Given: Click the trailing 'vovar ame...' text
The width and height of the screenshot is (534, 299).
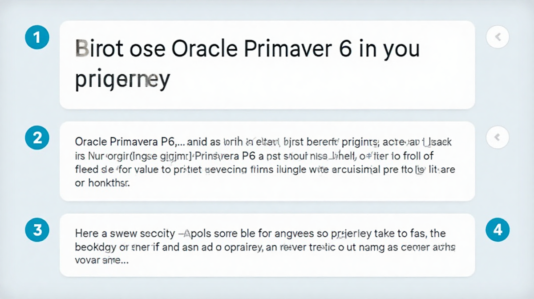Looking at the screenshot, I should [x=102, y=261].
